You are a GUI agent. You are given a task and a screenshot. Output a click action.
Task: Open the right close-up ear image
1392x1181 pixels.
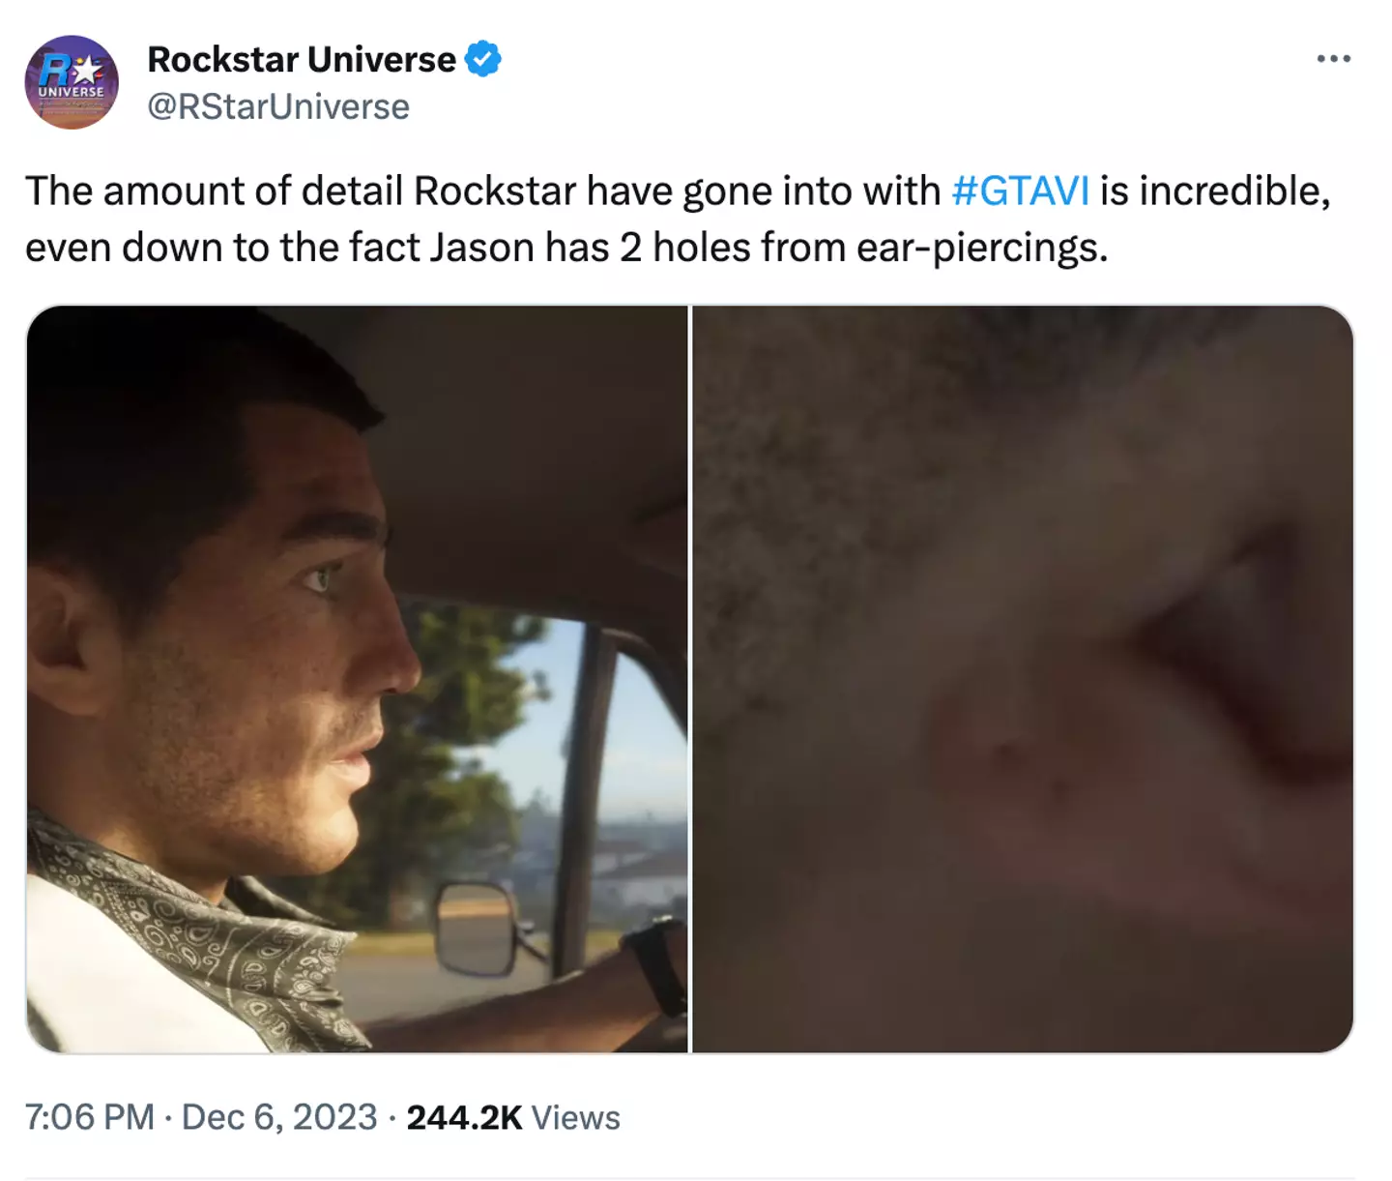[x=1023, y=679]
